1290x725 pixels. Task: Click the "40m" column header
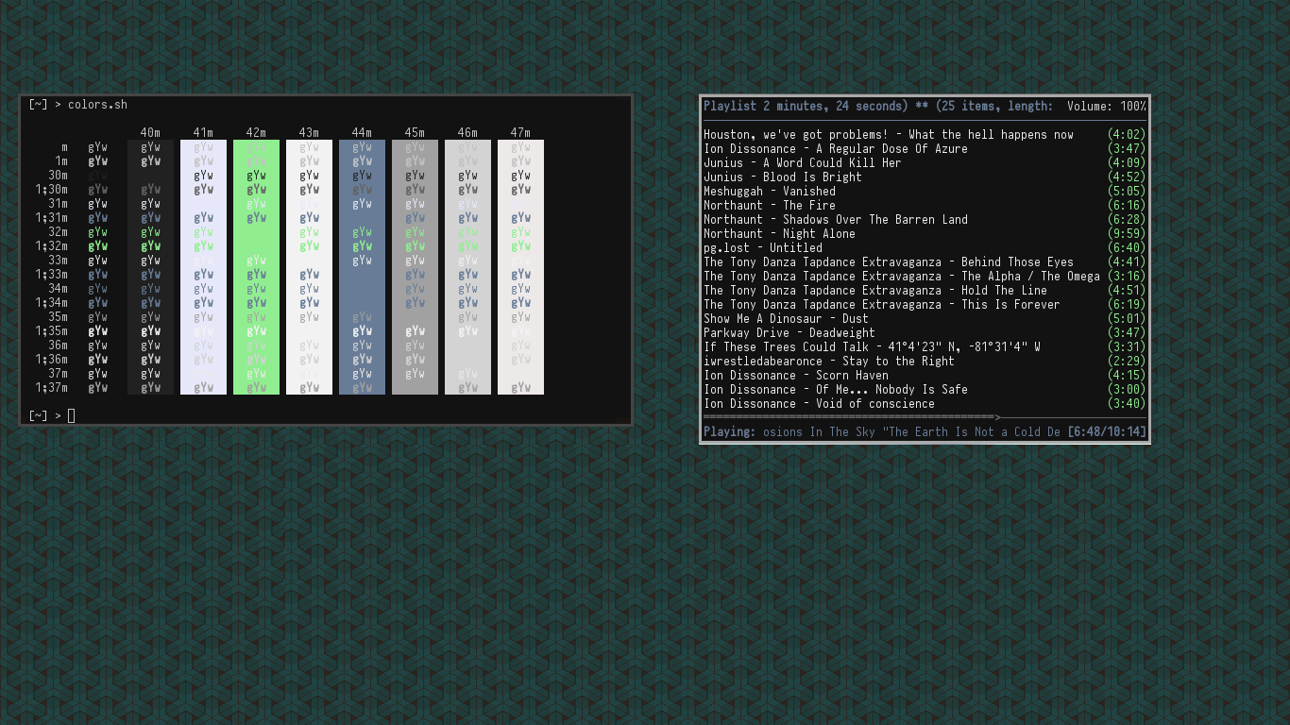150,133
